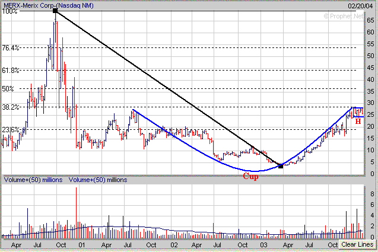Viewport: 378px width, 252px height.
Task: Click the 02/20/04 date label
Action: pyautogui.click(x=360, y=6)
